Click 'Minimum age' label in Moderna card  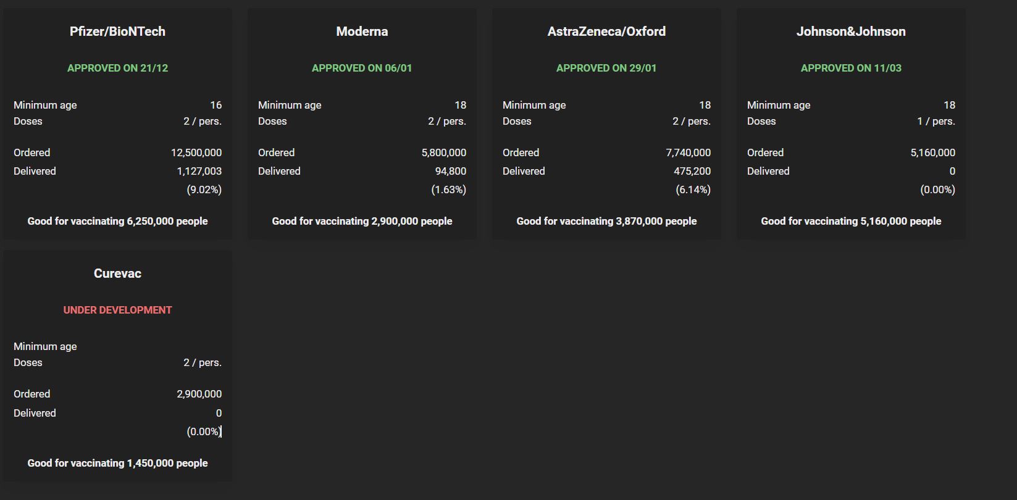(x=290, y=105)
